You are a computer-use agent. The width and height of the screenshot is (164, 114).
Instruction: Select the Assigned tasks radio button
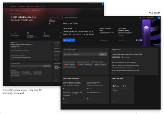tap(32, 11)
